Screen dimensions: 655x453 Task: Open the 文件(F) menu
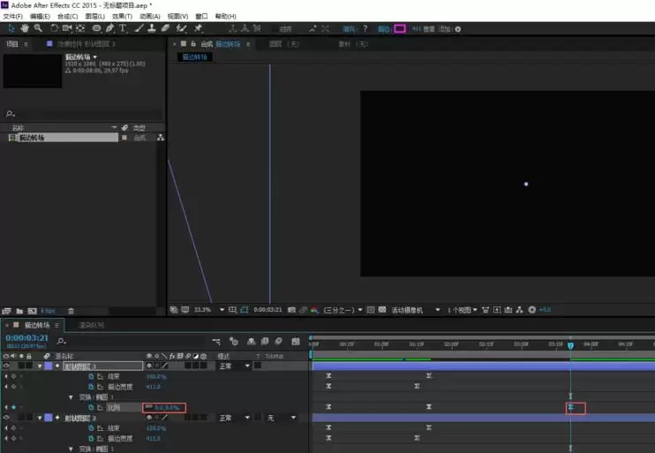pos(12,16)
